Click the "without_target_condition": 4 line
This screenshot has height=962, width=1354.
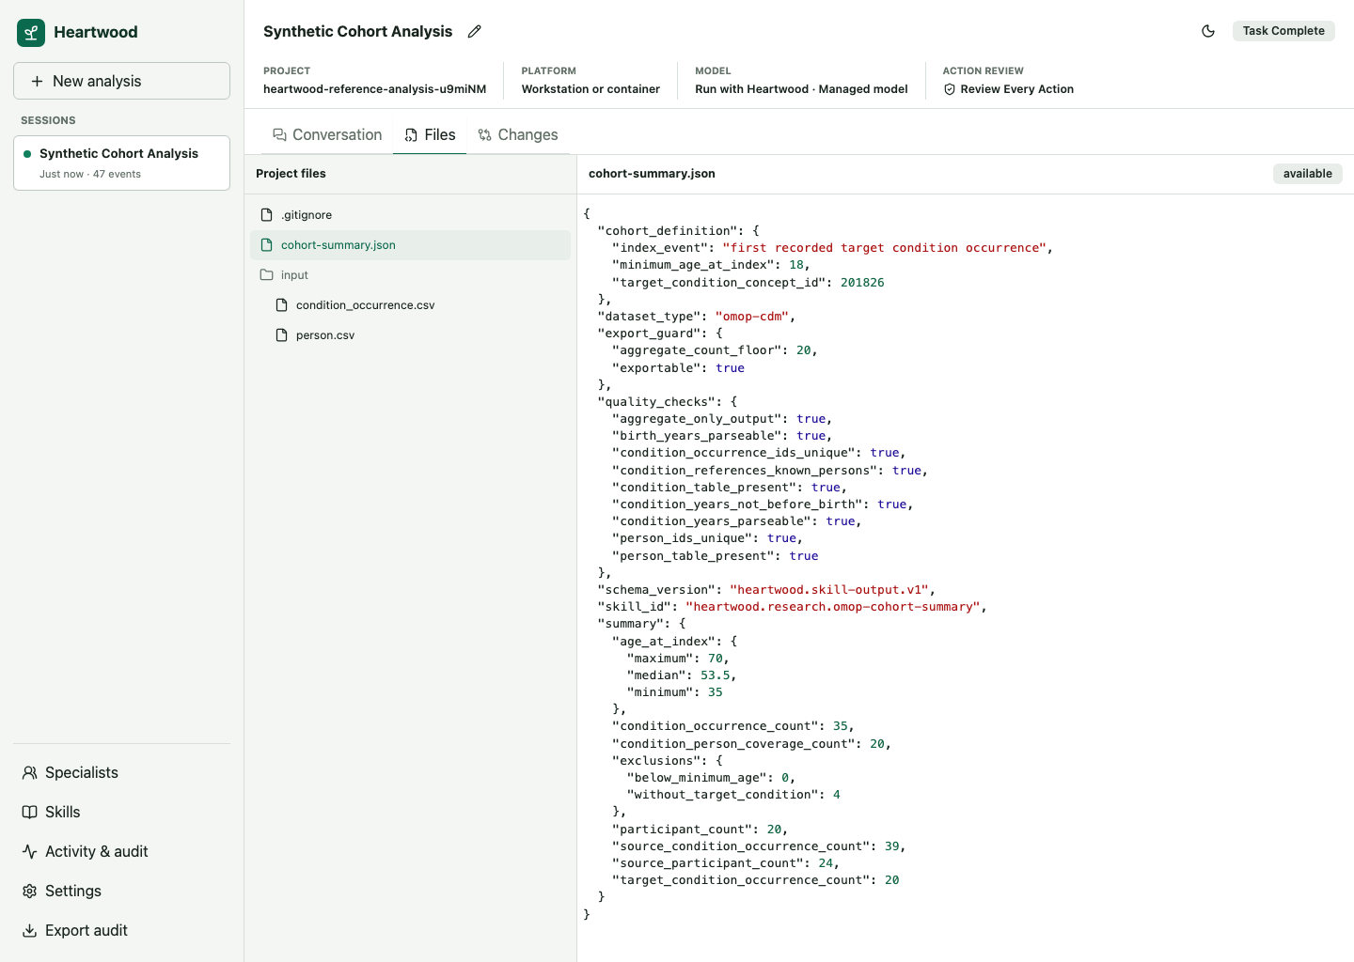click(733, 795)
